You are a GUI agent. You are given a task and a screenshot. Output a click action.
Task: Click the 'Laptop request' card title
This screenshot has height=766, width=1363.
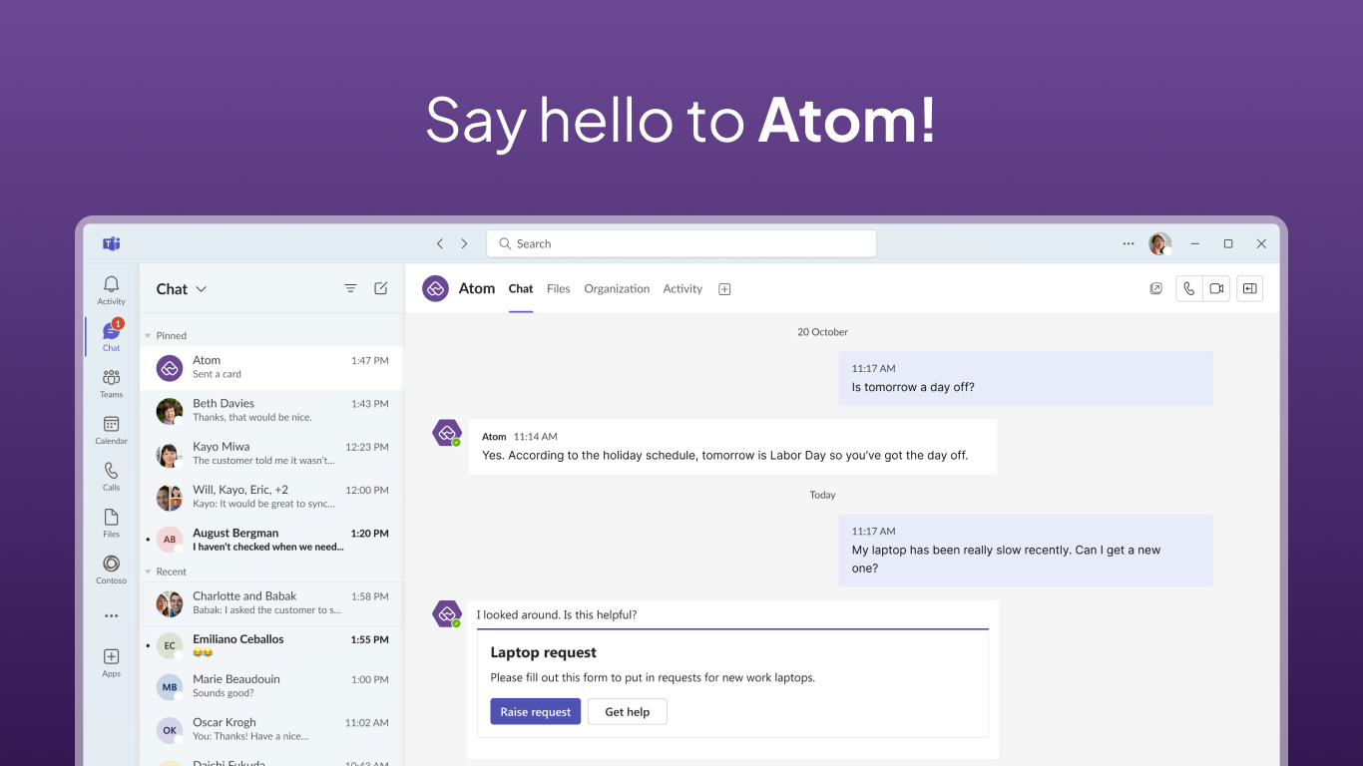pyautogui.click(x=543, y=652)
